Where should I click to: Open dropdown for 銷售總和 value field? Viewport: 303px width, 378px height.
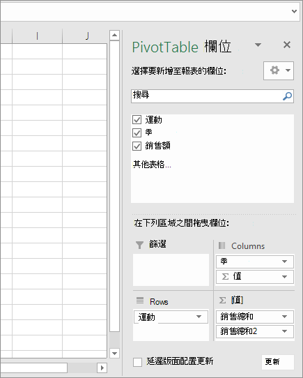click(x=284, y=317)
